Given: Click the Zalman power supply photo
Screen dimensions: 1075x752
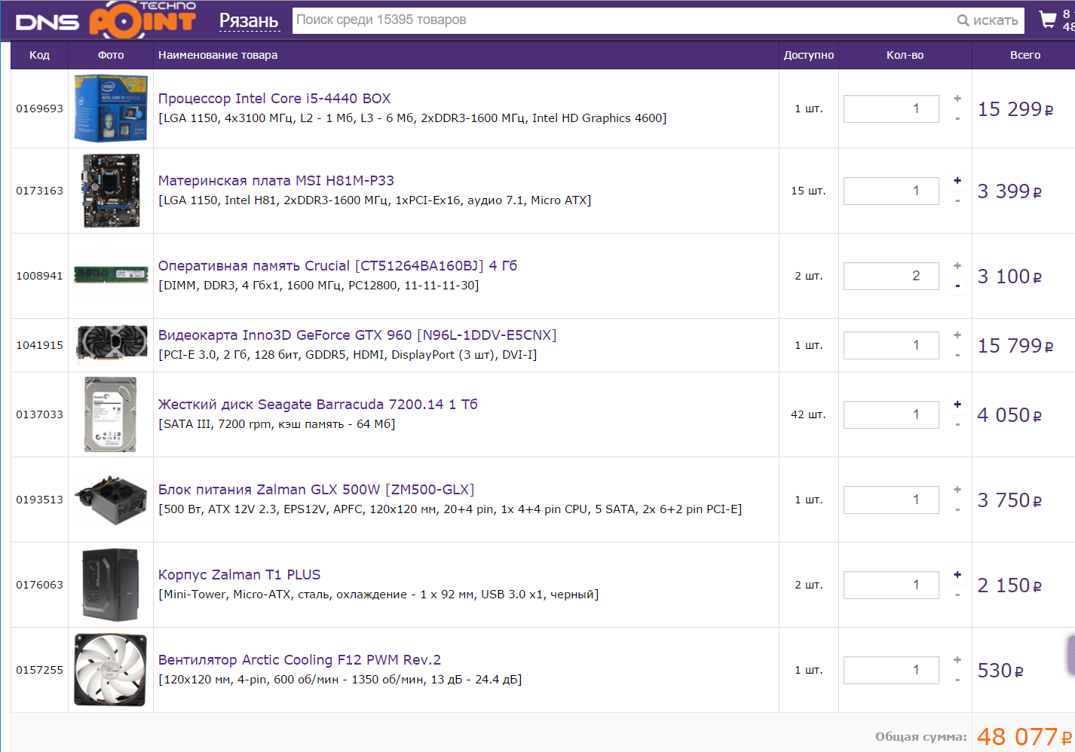Looking at the screenshot, I should (x=111, y=500).
